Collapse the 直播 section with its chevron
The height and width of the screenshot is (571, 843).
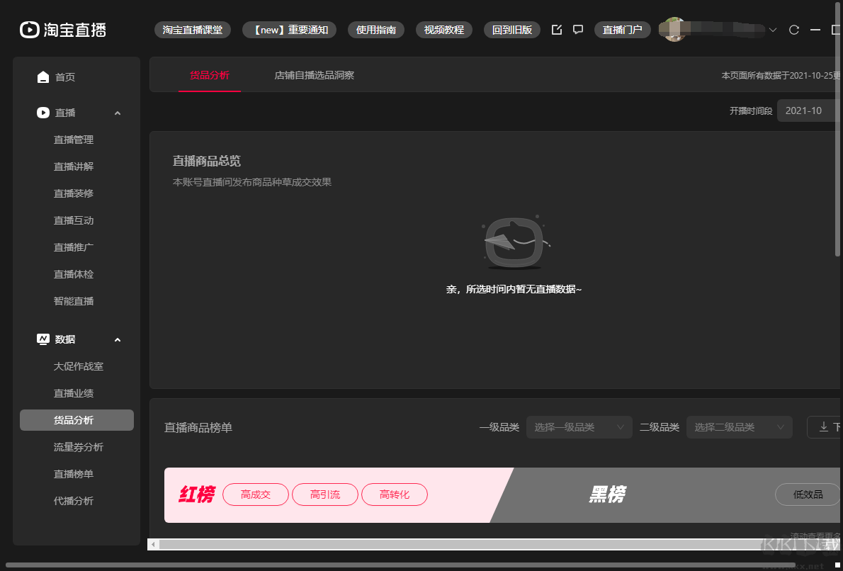(117, 112)
